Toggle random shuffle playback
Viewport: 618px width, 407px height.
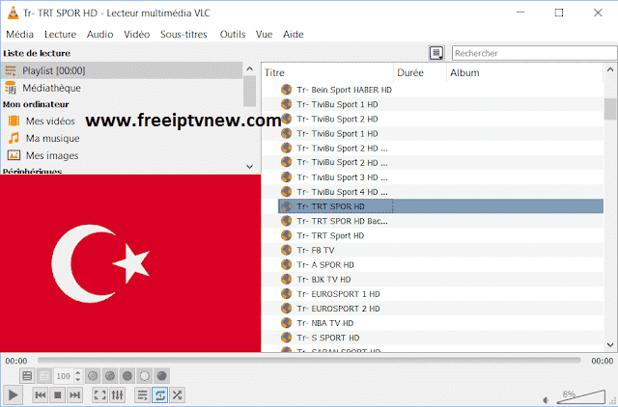click(178, 394)
